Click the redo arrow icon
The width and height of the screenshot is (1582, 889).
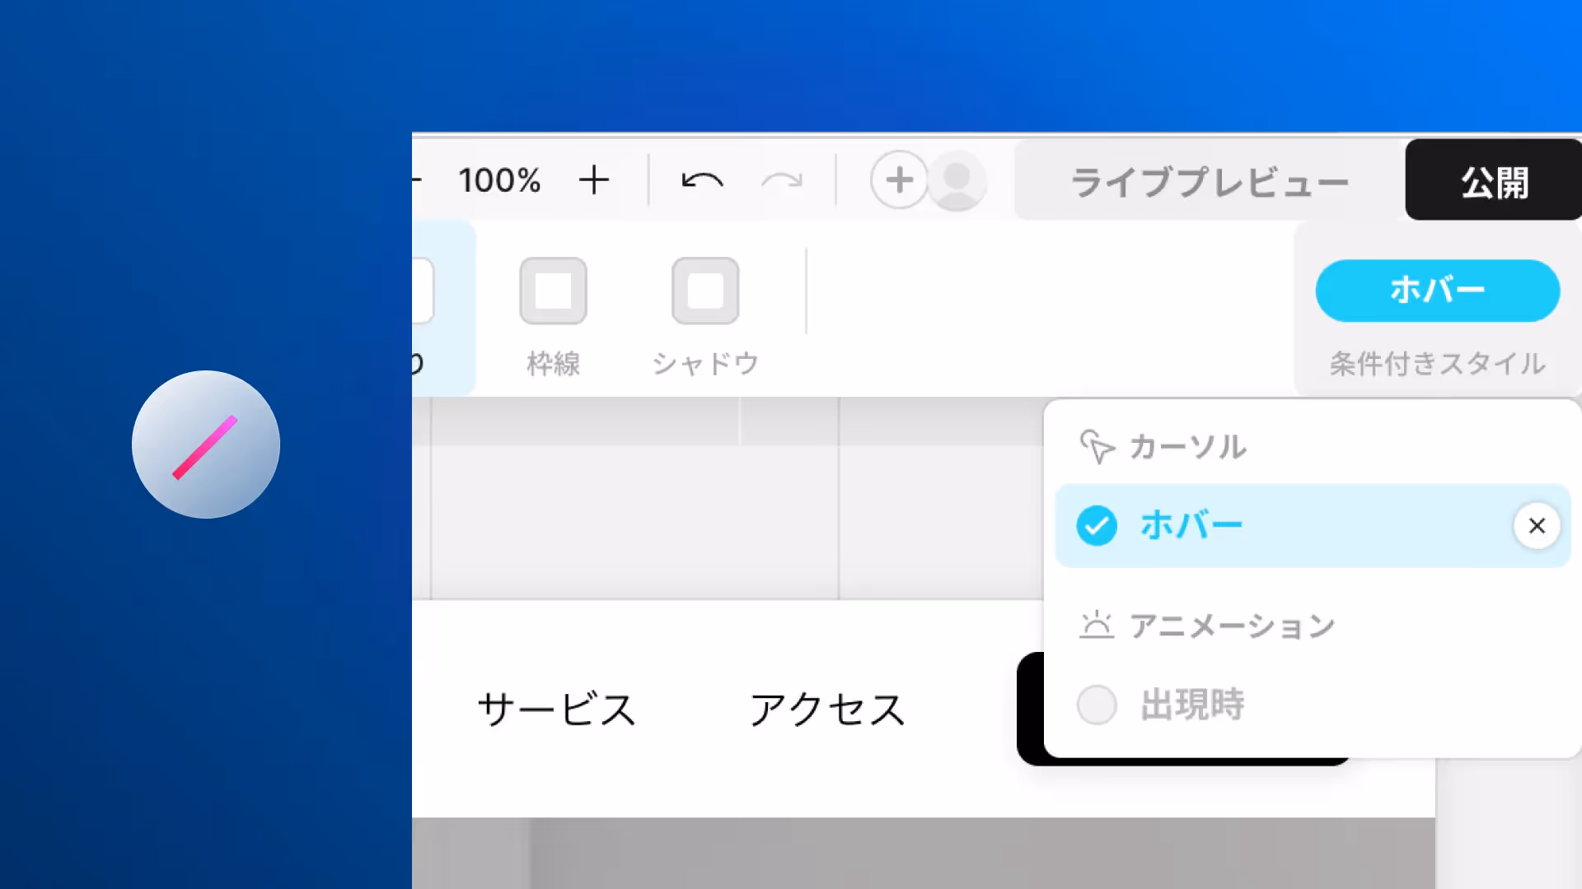[782, 179]
